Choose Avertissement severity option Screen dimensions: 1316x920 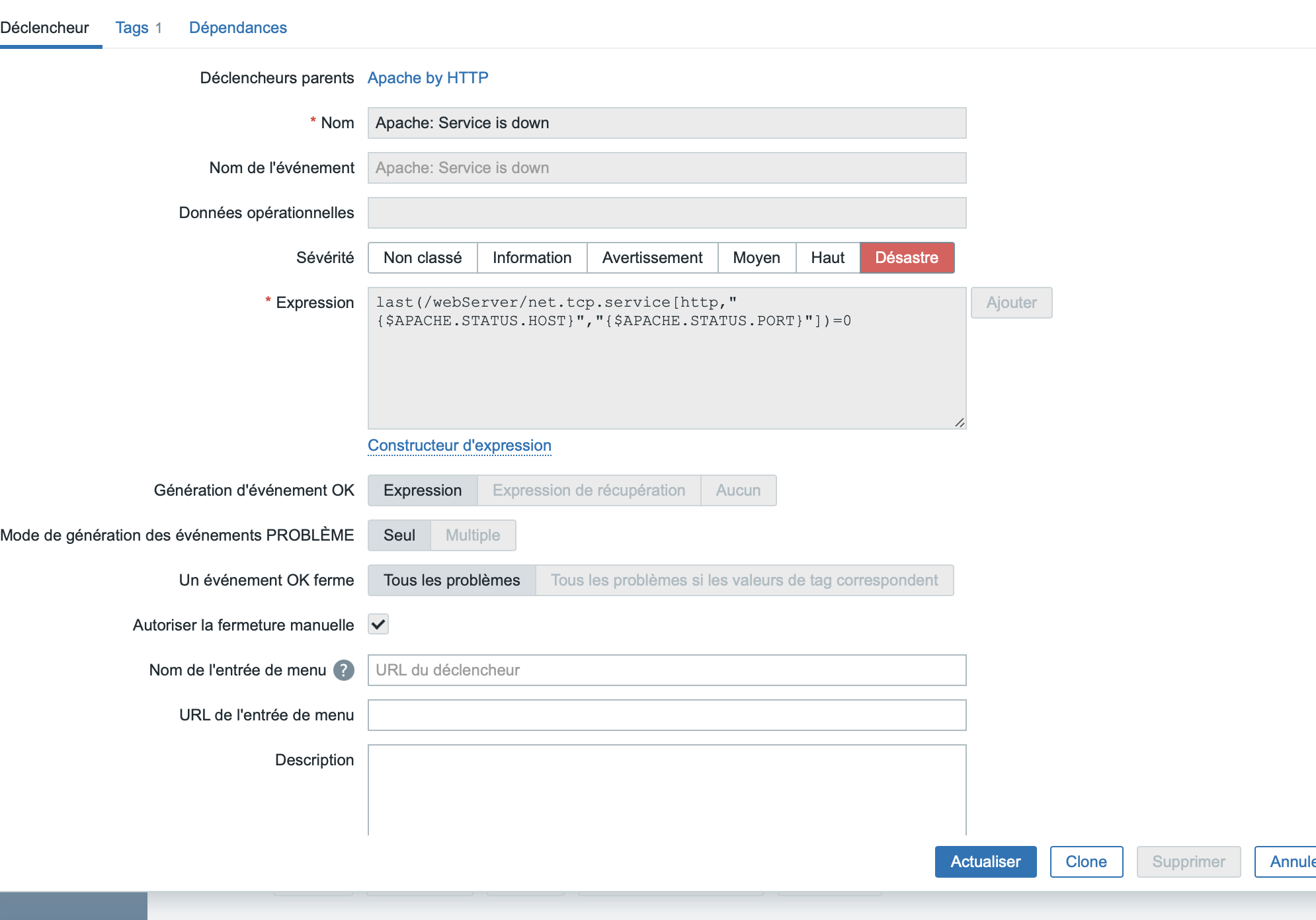pyautogui.click(x=652, y=258)
